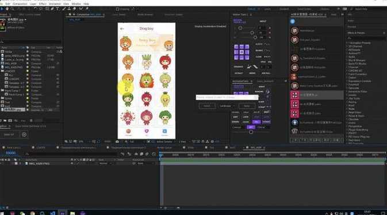
Task: Select the Eraser tool
Action: (75, 9)
